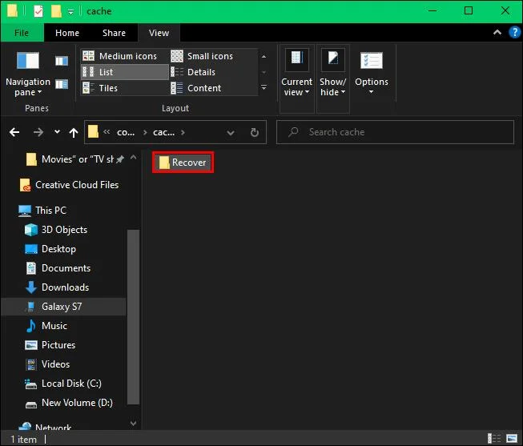The image size is (523, 446).
Task: Click the folder icon in address bar
Action: tap(93, 132)
